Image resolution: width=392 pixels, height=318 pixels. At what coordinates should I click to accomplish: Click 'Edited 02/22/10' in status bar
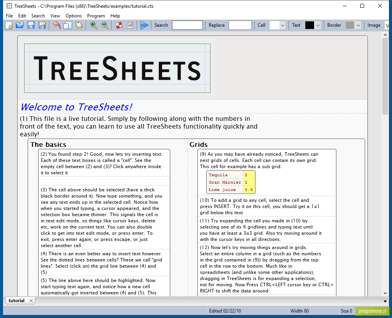pos(225,311)
